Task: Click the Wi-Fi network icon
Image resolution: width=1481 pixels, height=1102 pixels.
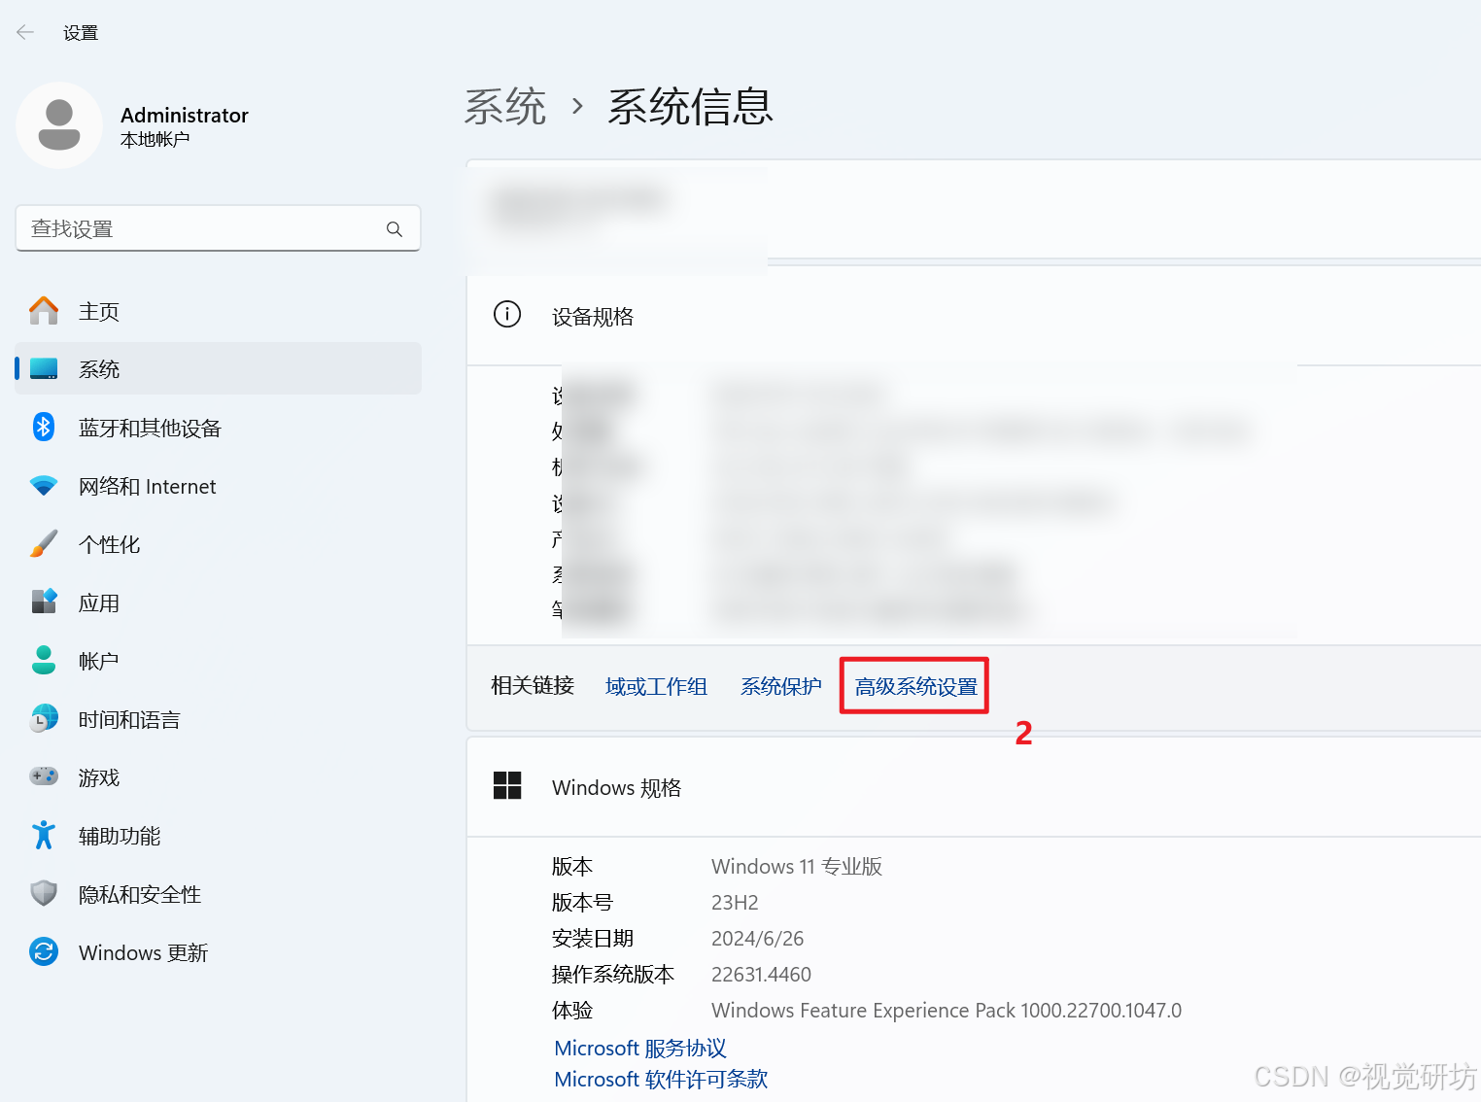Action: (44, 486)
